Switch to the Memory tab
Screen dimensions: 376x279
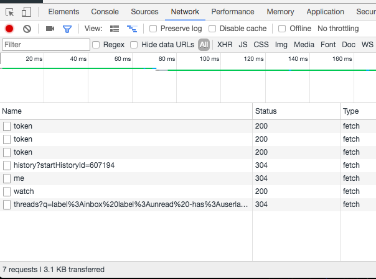click(280, 12)
